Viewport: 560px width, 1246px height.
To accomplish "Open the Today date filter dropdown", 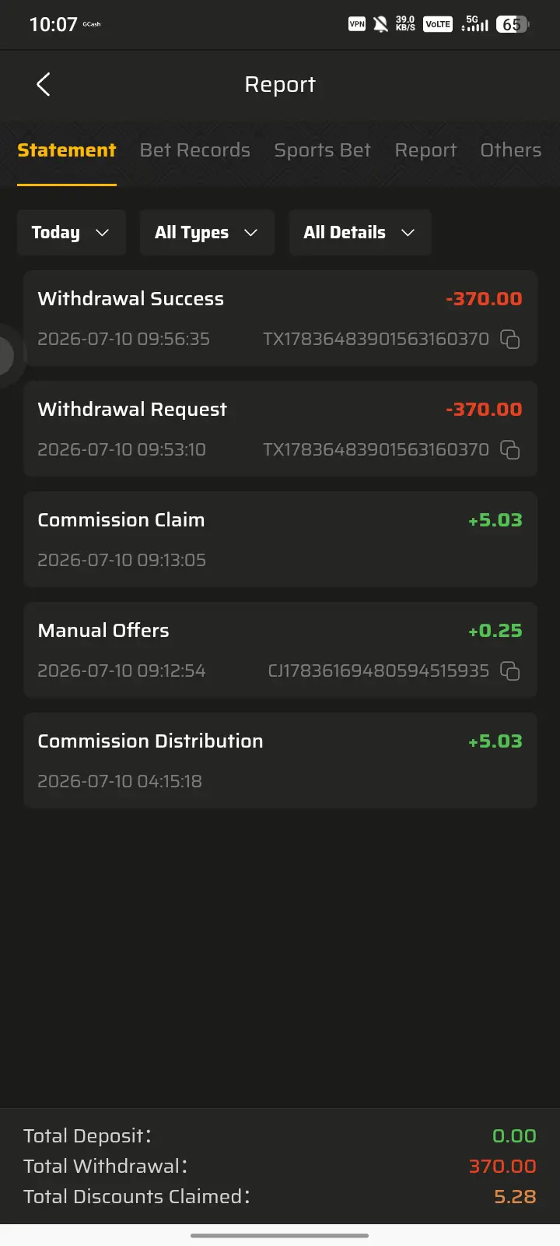I will [x=71, y=232].
